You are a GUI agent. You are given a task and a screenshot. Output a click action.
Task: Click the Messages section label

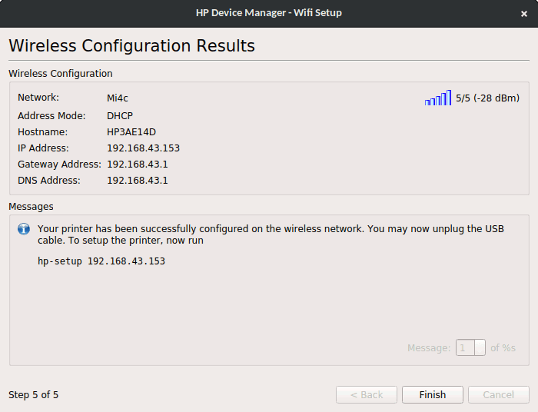(31, 207)
